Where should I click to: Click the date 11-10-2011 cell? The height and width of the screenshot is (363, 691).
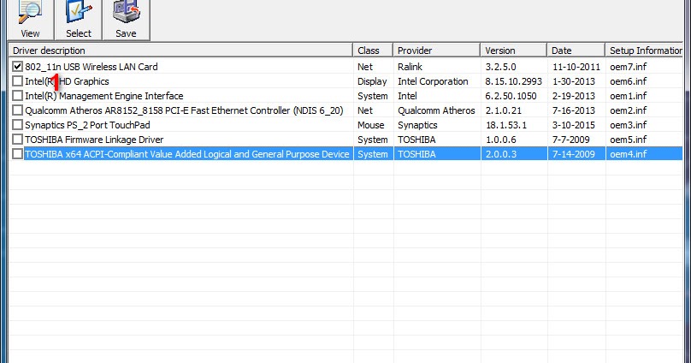[x=576, y=67]
